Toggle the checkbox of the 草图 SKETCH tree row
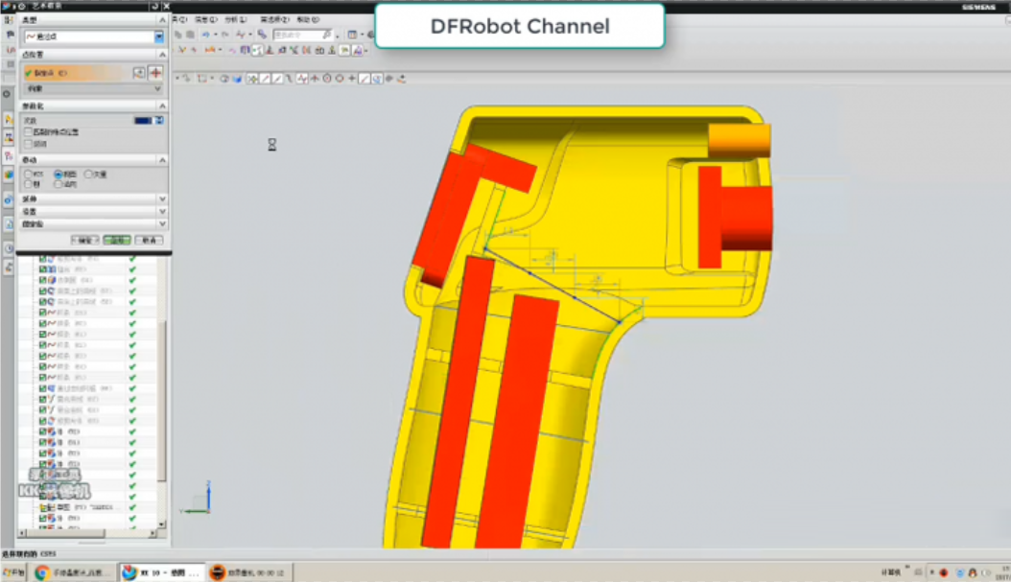Screen dimensions: 1011x582 (x=42, y=507)
